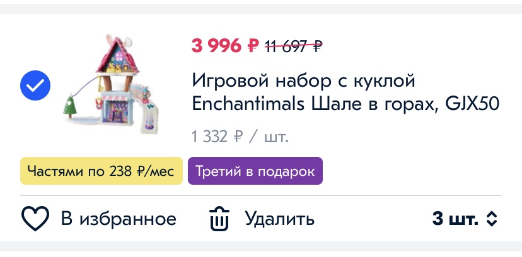Click the red 3 996 ₽ price
The image size is (522, 257).
pyautogui.click(x=225, y=45)
